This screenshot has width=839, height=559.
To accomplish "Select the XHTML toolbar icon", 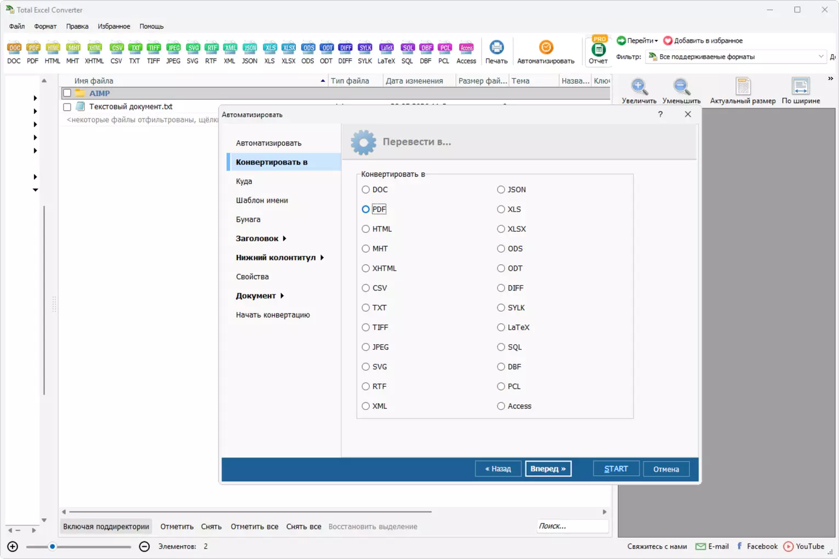I will [x=94, y=53].
